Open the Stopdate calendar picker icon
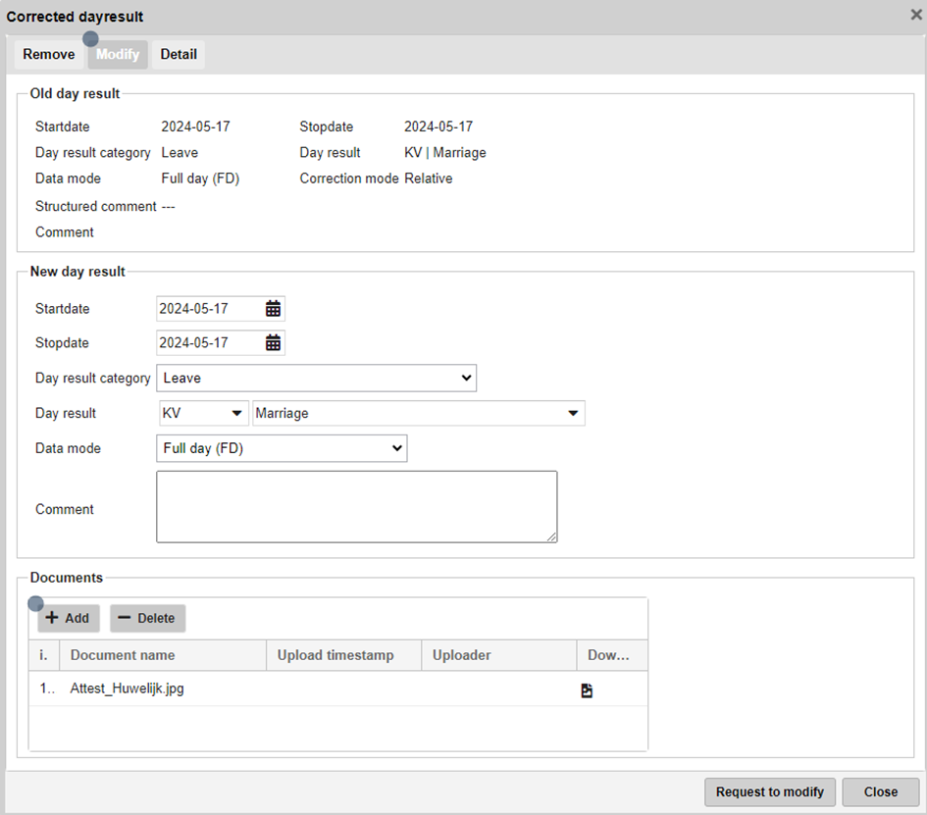 tap(273, 343)
